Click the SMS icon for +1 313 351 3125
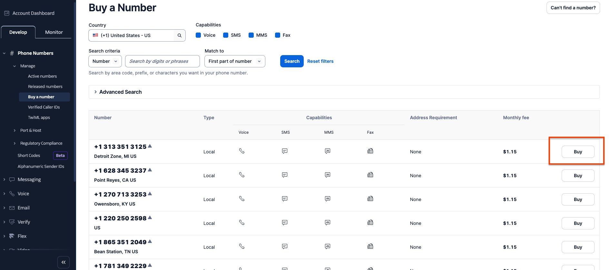 tap(285, 151)
